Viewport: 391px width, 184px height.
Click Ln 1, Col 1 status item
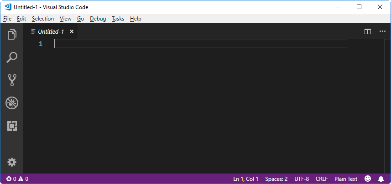(x=246, y=179)
